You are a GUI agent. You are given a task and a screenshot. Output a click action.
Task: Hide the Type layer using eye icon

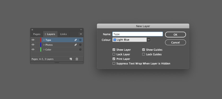[33, 40]
